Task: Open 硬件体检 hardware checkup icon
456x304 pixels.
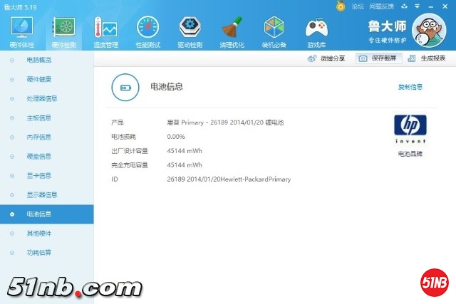Action: 20,31
